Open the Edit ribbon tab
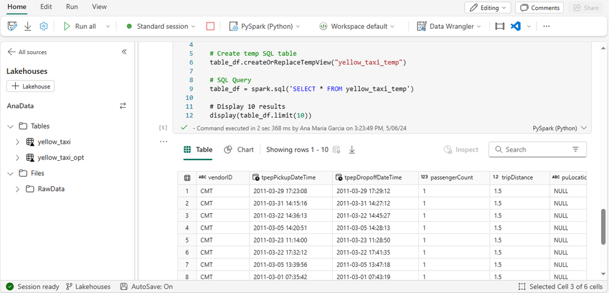This screenshot has height=293, width=609. [x=46, y=7]
